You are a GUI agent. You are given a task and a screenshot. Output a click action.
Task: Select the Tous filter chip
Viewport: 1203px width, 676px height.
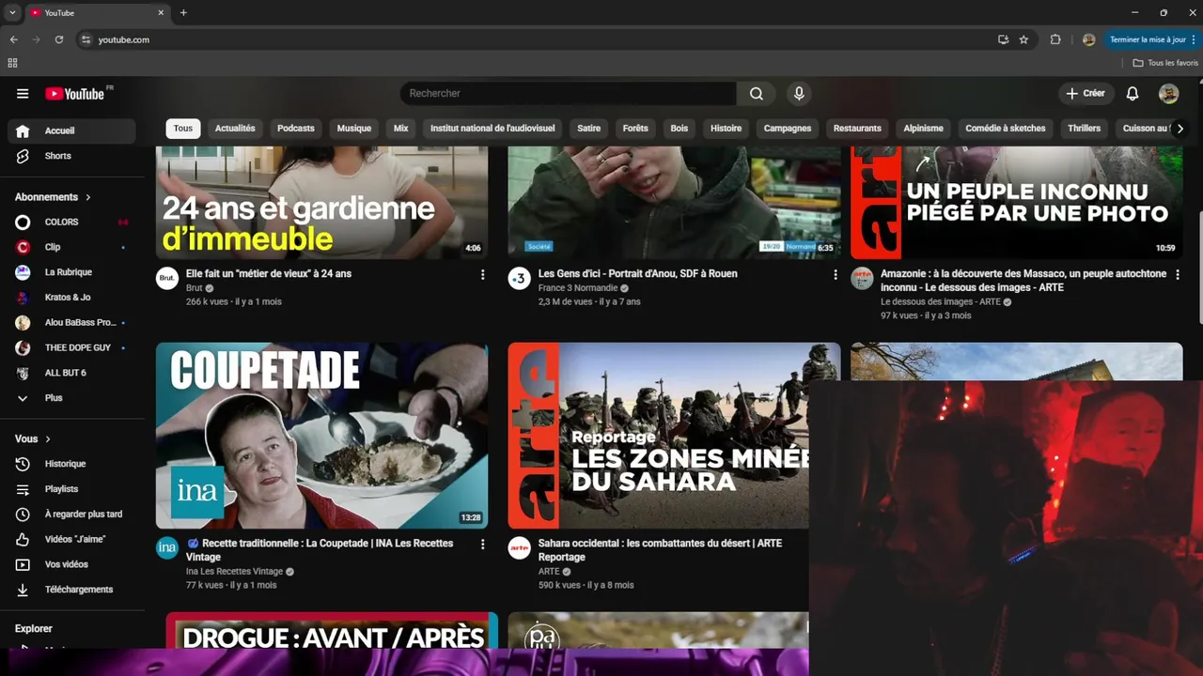183,129
